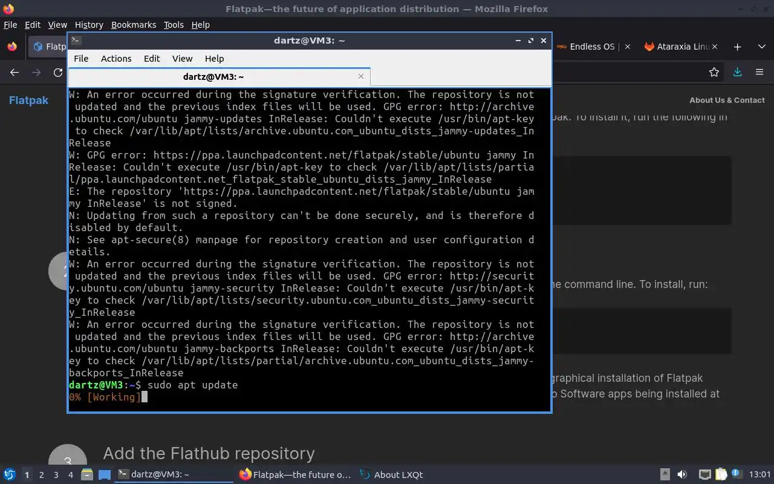Click the Firefox logo in title bar
Viewport: 774px width, 484px height.
8,9
